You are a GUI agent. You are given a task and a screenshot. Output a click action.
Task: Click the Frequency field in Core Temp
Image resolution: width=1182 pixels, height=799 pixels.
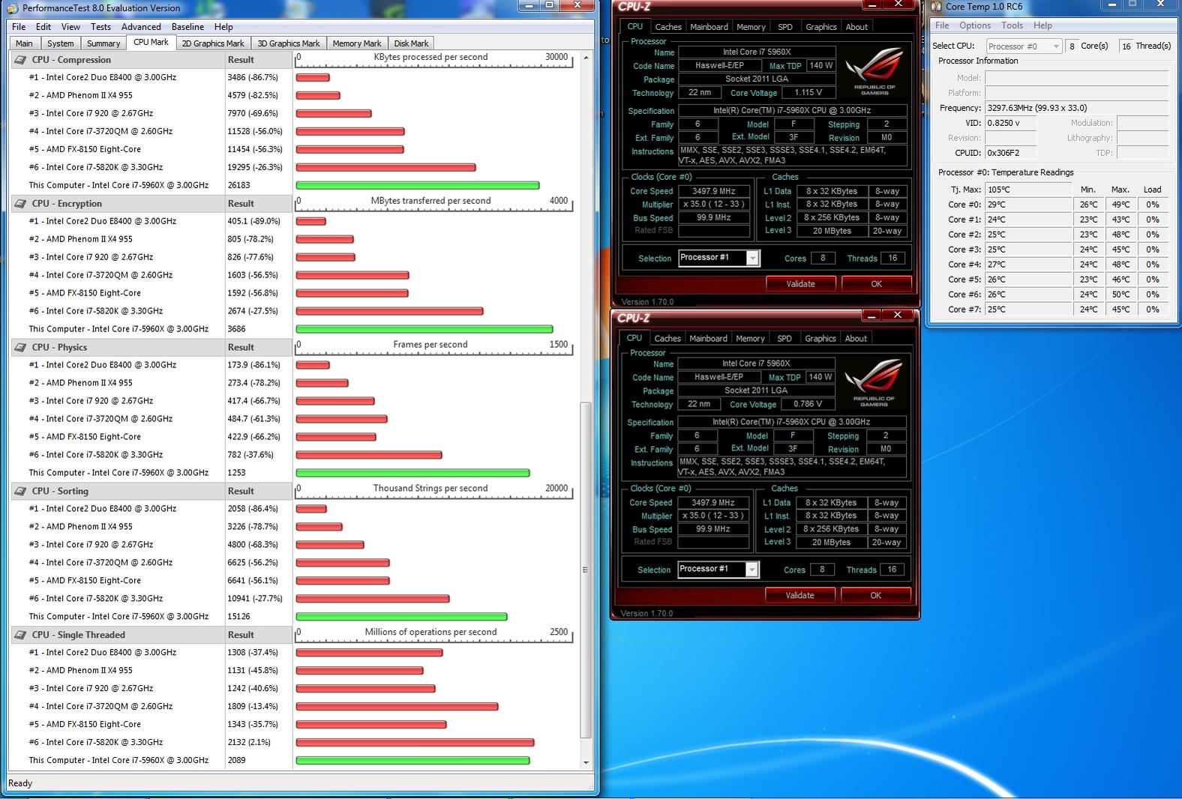point(1076,108)
